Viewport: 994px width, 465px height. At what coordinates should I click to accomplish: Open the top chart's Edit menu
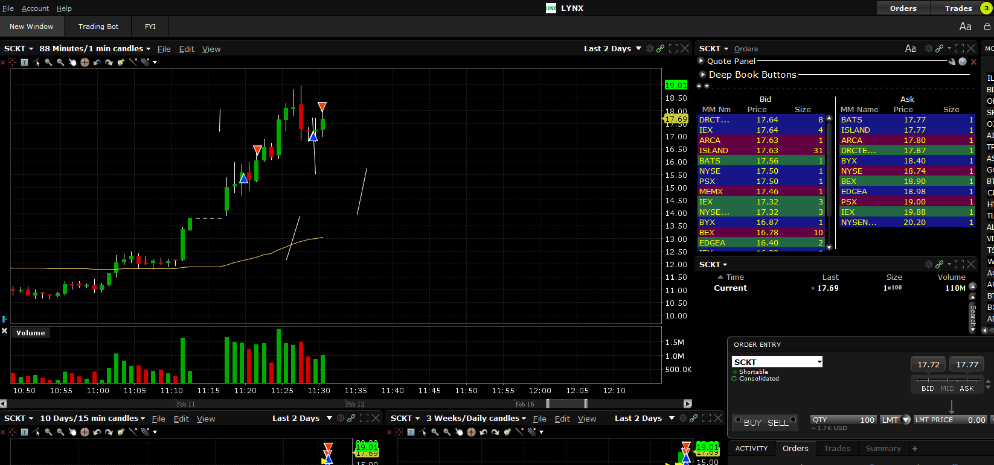coord(187,49)
